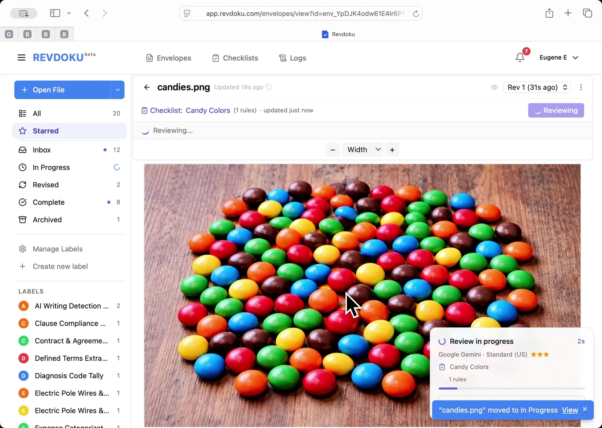Click the browser share icon
The height and width of the screenshot is (428, 602).
tap(549, 13)
